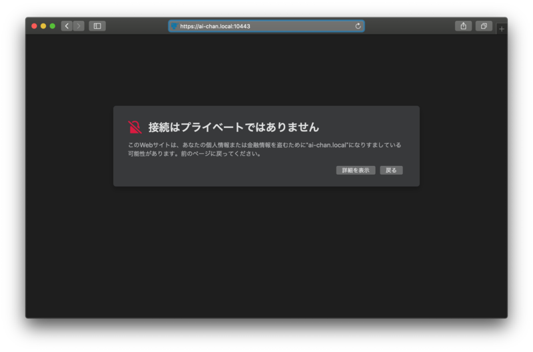The height and width of the screenshot is (352, 533).
Task: Show the tab overview
Action: coord(484,26)
